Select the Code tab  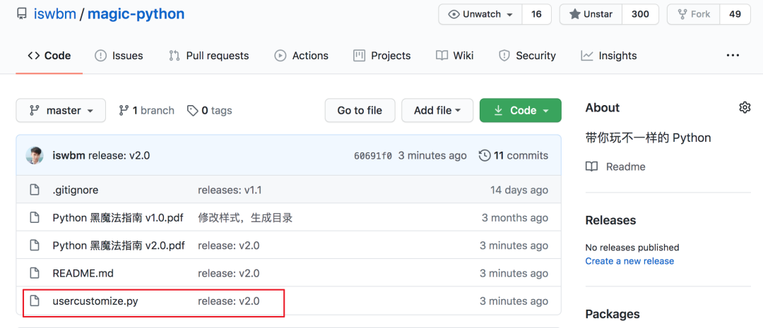[49, 56]
